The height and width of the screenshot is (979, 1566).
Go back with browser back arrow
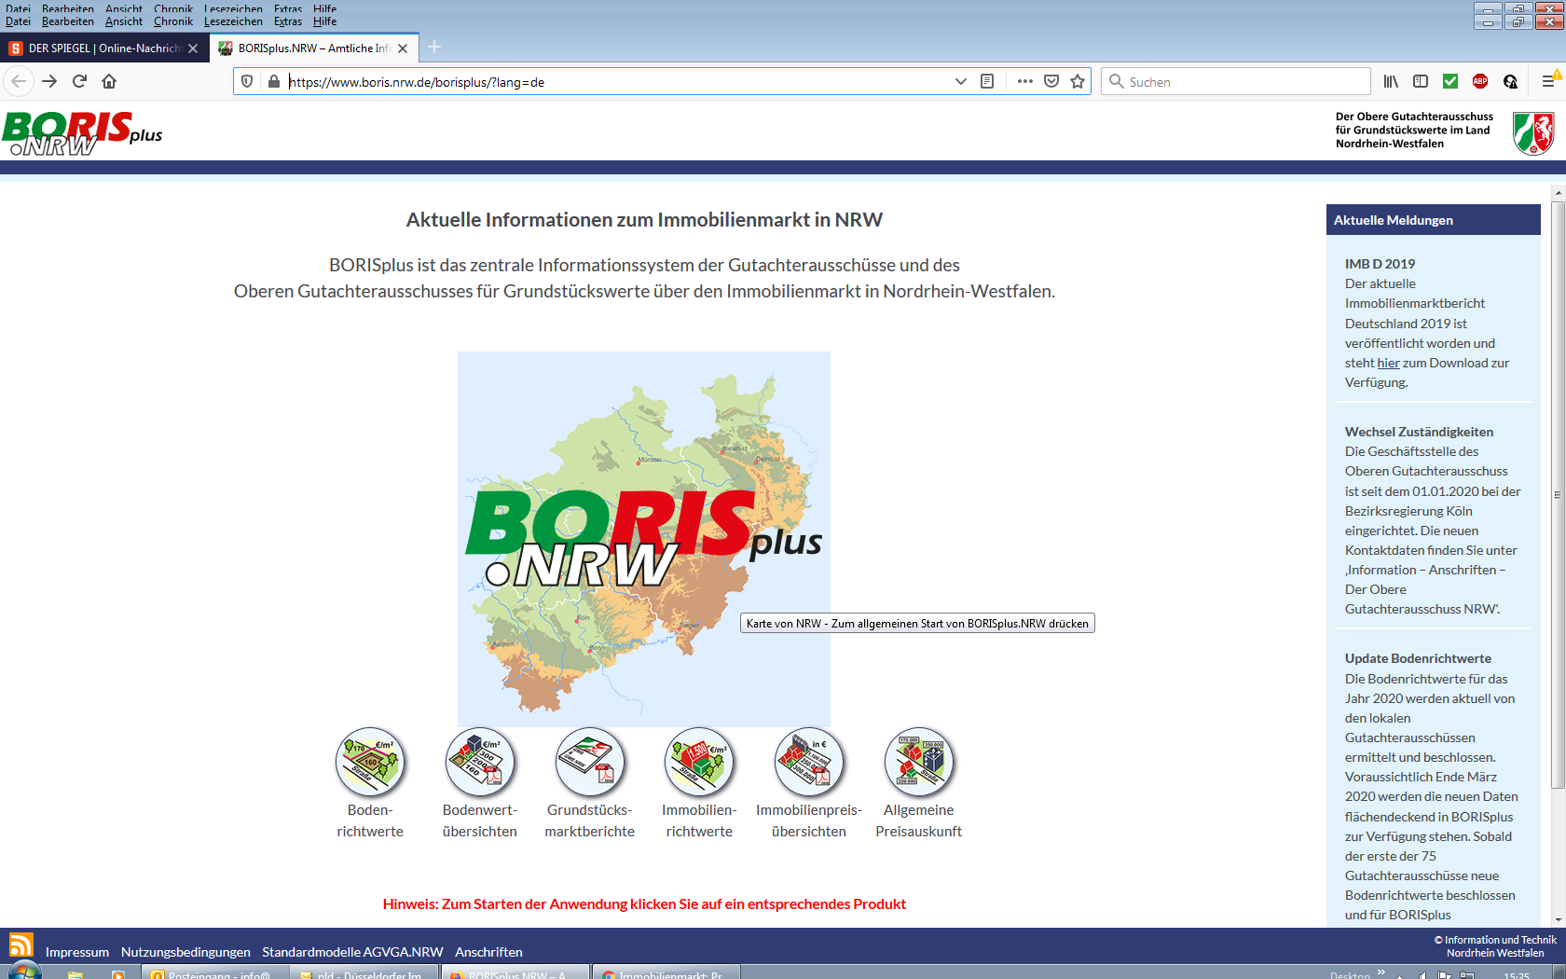[19, 81]
